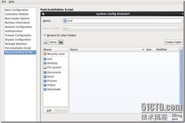Click the Name input field
185x123 pixels.
(123, 21)
